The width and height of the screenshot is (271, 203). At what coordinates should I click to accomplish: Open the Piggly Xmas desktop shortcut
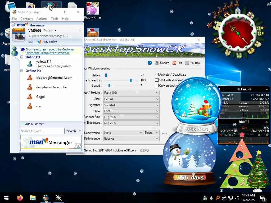pos(93,10)
